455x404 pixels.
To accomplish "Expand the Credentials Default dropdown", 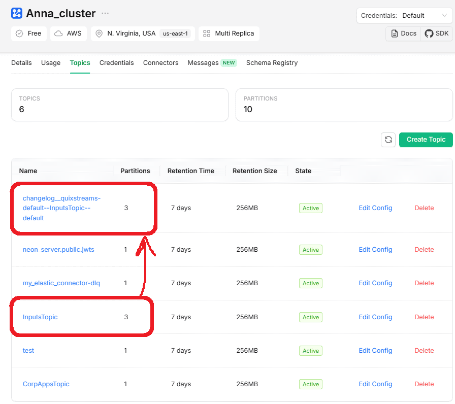I will click(x=404, y=15).
